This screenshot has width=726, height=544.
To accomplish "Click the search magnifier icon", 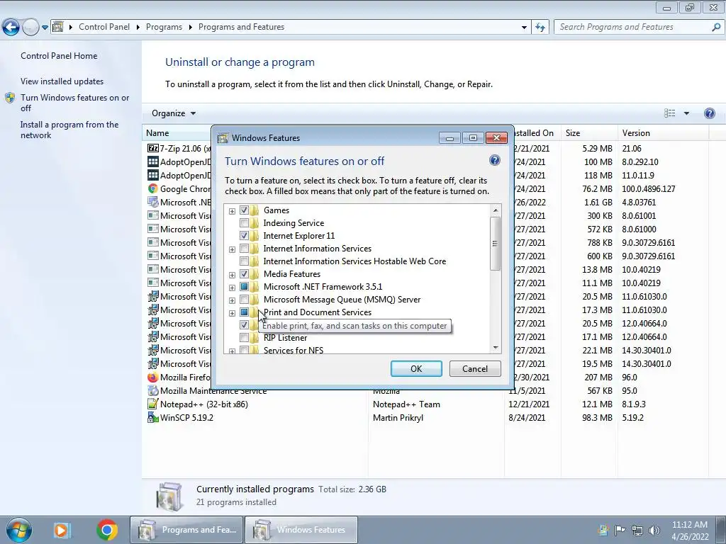I will click(x=716, y=28).
